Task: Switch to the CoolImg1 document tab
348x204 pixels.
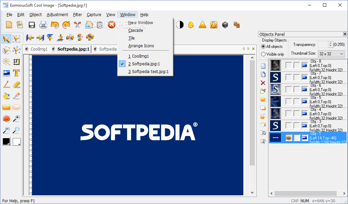Action: tap(36, 49)
